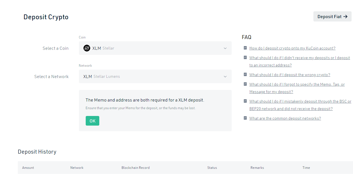Click the FAQ section heading
Screen dimensions: 353x183
click(247, 37)
